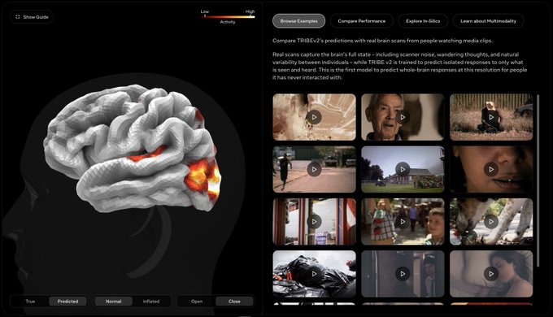The width and height of the screenshot is (553, 317).
Task: Switch to the Explore In-Silico tab
Action: pyautogui.click(x=423, y=21)
